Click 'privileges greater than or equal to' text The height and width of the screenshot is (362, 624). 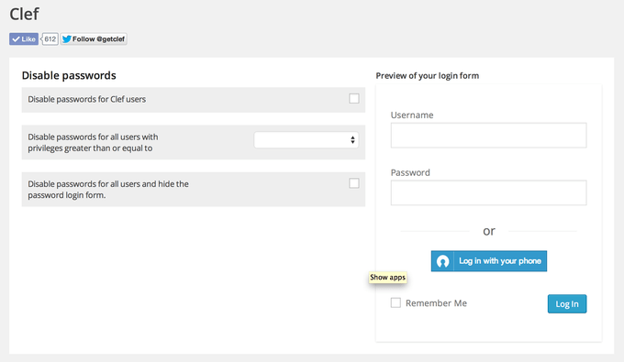(x=90, y=148)
